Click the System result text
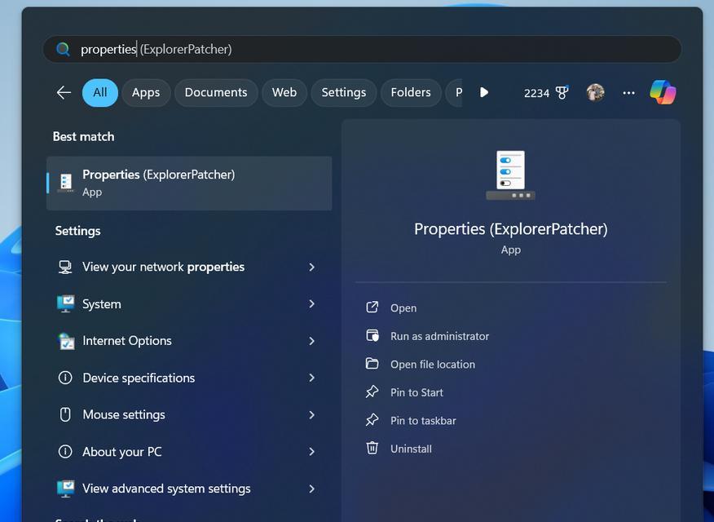Image resolution: width=714 pixels, height=522 pixels. [x=102, y=303]
